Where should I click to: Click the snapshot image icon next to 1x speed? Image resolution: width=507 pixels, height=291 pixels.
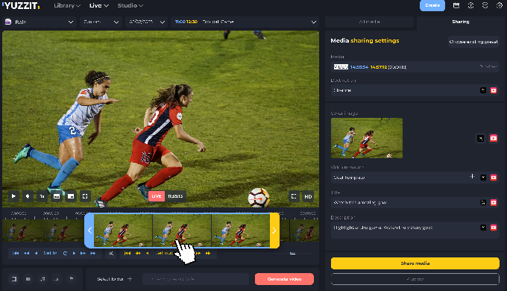coord(57,196)
